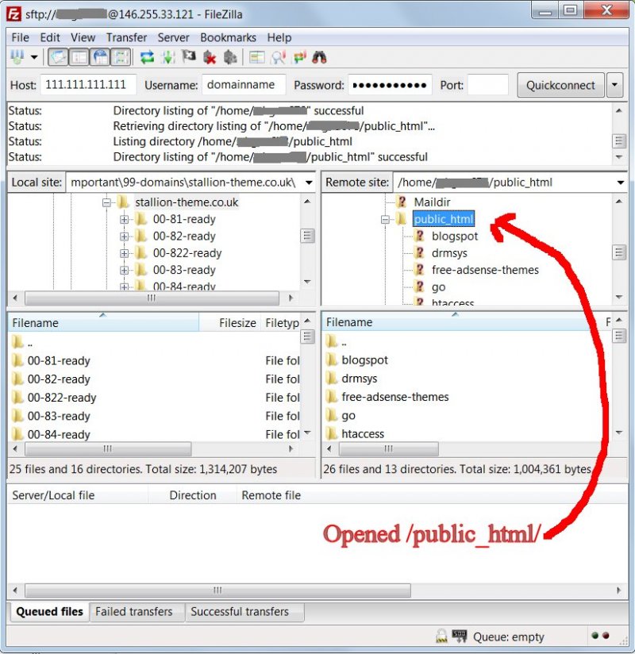This screenshot has width=635, height=654.
Task: Expand the 00-82-ready folder in local tree
Action: pyautogui.click(x=124, y=237)
